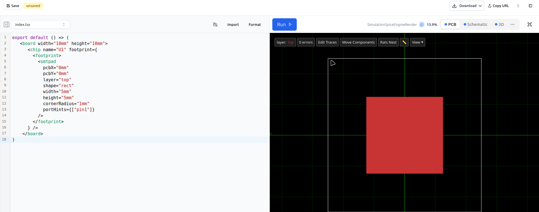Switch to the Schematic tab
Viewport: 539px width, 212px height.
pyautogui.click(x=475, y=24)
